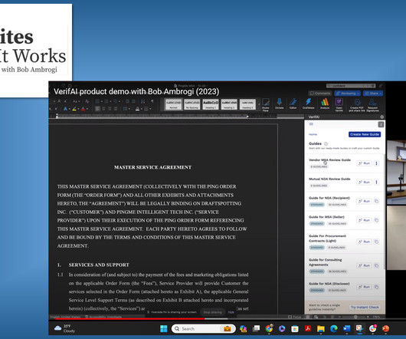
Task: Click Hide on the screen sharing bar
Action: [231, 312]
